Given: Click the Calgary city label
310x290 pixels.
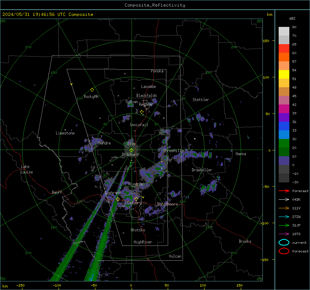Looking at the screenshot, I should [x=134, y=203].
